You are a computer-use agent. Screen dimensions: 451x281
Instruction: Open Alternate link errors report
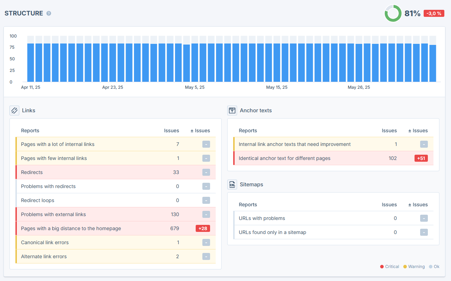pos(116,256)
